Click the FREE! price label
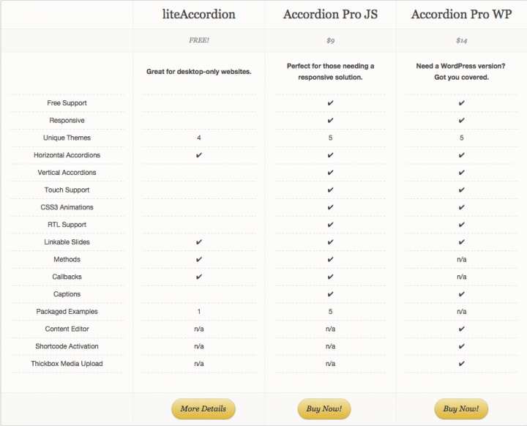 [x=199, y=40]
